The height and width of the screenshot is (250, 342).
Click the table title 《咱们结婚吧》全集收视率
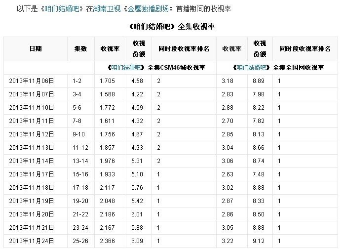click(x=171, y=27)
